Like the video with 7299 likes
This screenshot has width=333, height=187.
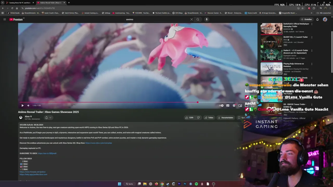(189, 118)
